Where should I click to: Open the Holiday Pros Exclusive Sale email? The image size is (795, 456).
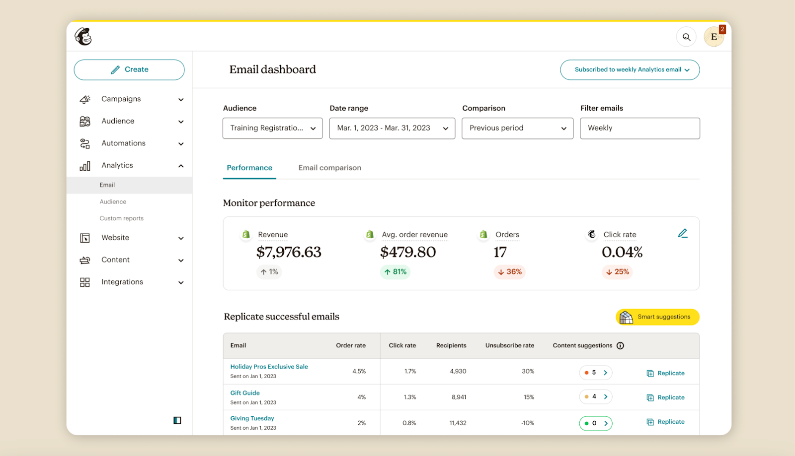(269, 367)
